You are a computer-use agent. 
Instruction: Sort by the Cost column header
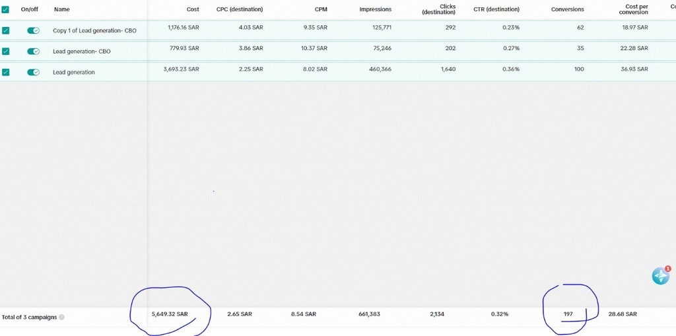pyautogui.click(x=193, y=9)
